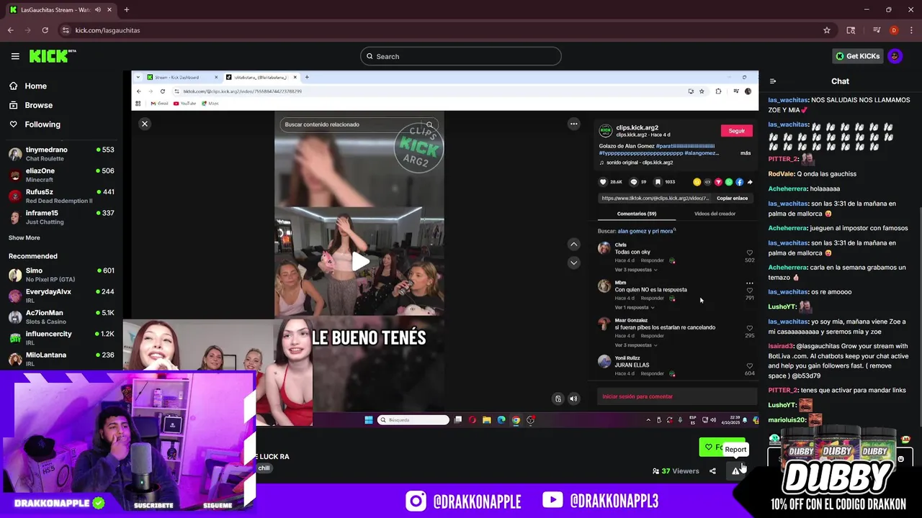Click the chill stream tag
This screenshot has height=518, width=922.
point(264,468)
